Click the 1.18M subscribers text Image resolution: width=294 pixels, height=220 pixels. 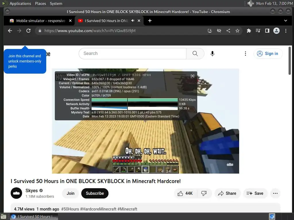(x=40, y=197)
